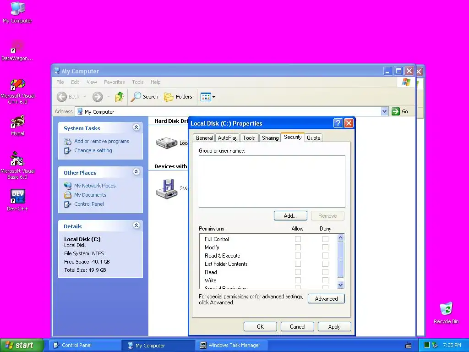Launch Microsoft Visual Basic 6.0 shortcut

point(17,165)
